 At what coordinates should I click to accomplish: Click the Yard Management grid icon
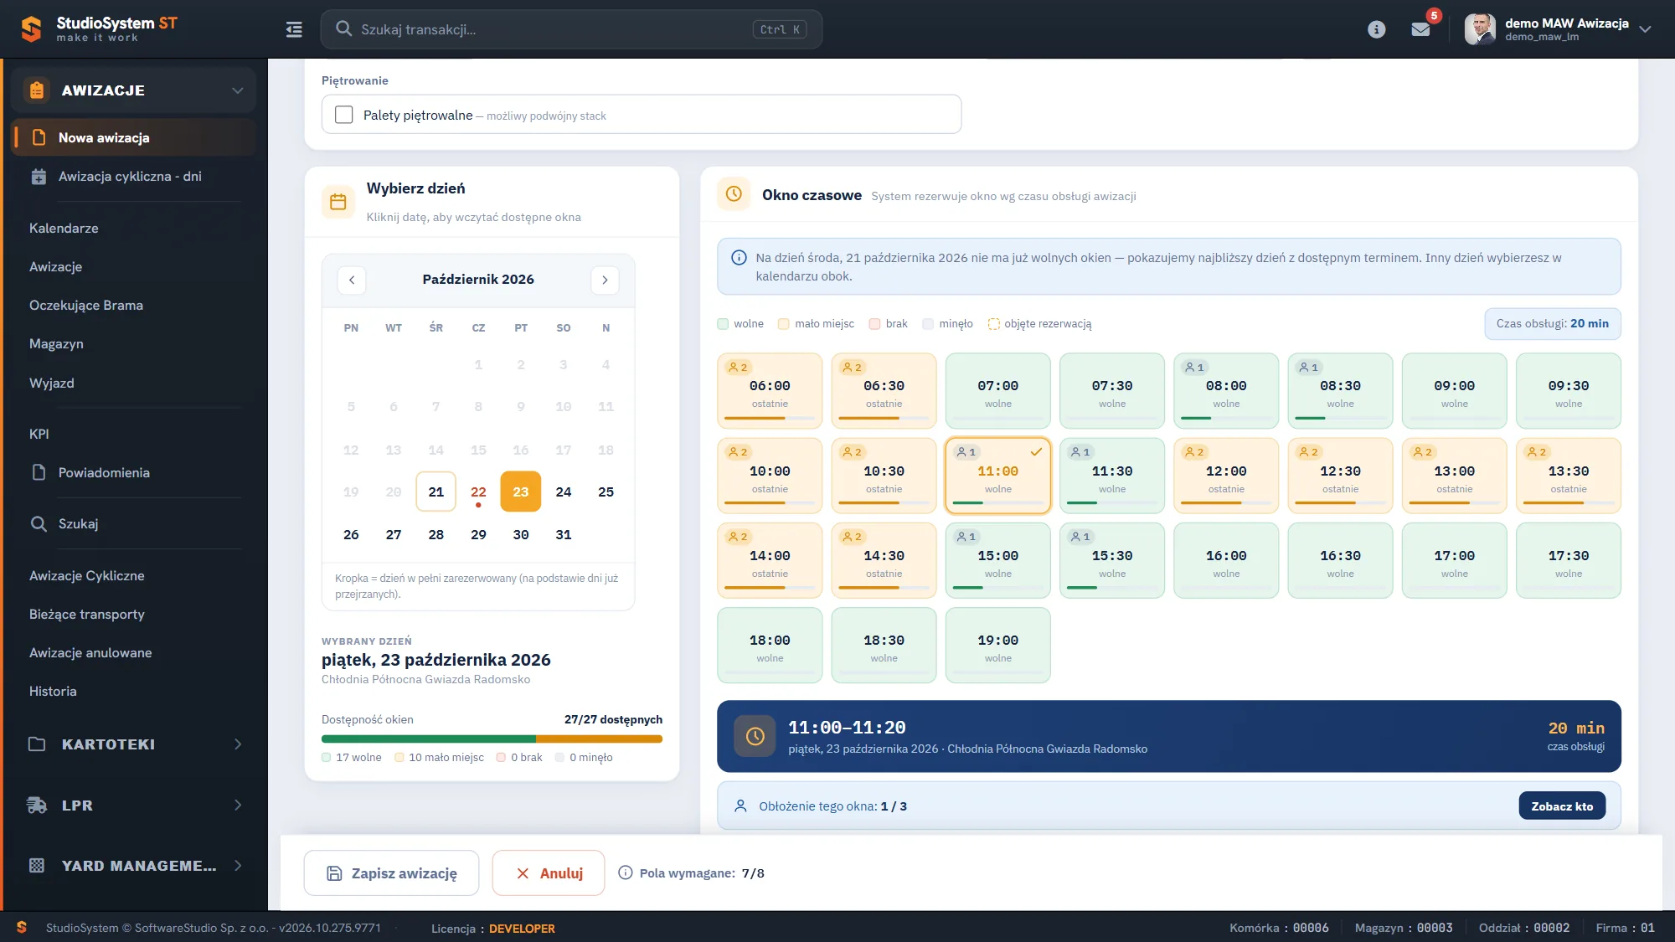pos(37,866)
